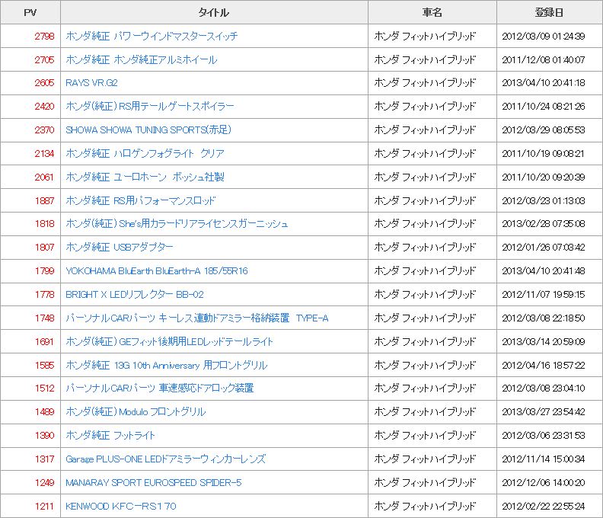Select PV value 1211
Viewport: 603px width, 518px height.
tap(44, 506)
